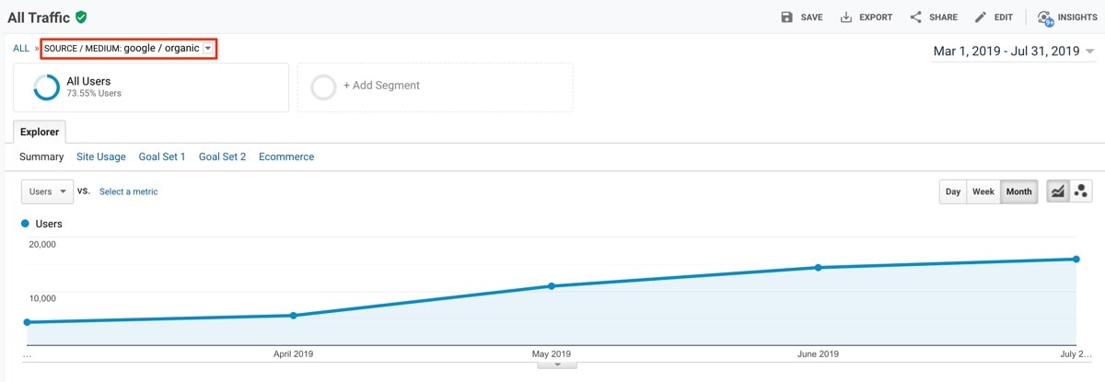Switch to motion chart icon

coord(1081,191)
